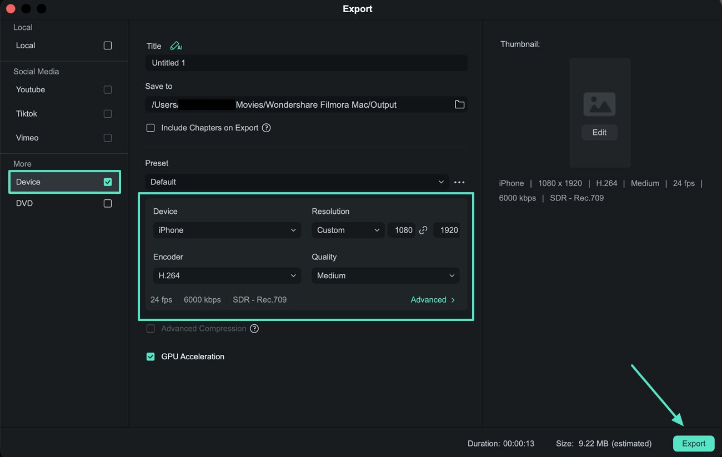Enable Include Chapters on Export
This screenshot has height=457, width=722.
(151, 128)
